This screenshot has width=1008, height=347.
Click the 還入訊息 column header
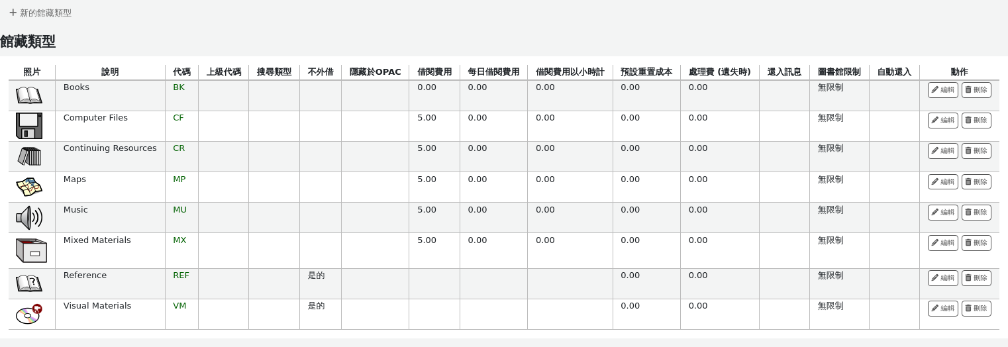tap(784, 72)
